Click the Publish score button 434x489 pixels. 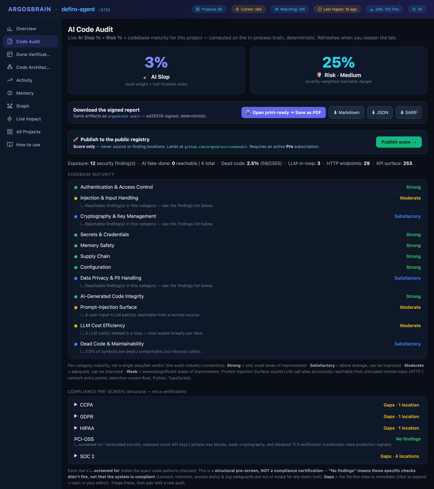(399, 142)
